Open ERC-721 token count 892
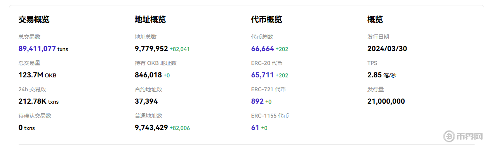This screenshot has width=487, height=147. click(257, 101)
